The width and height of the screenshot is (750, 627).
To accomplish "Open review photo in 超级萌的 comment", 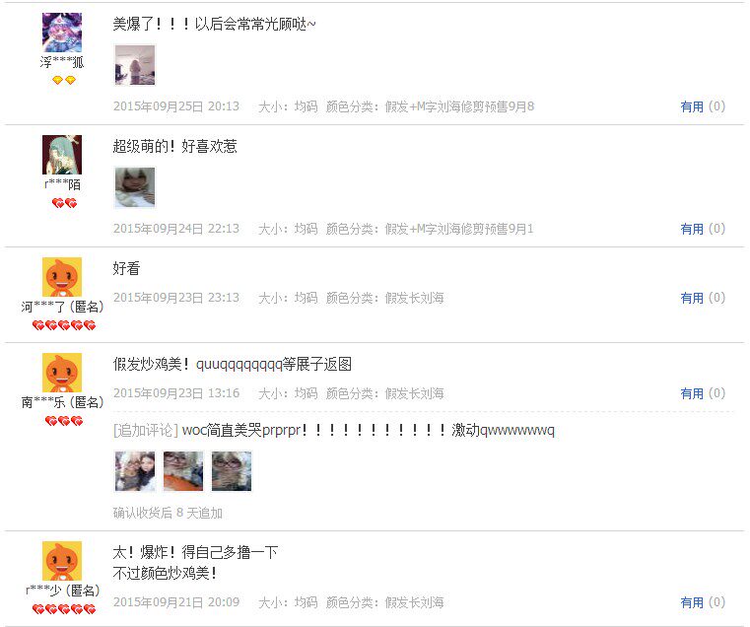I will tap(135, 187).
